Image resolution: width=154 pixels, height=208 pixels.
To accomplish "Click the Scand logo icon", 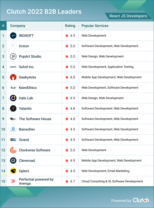I will click(13, 140).
